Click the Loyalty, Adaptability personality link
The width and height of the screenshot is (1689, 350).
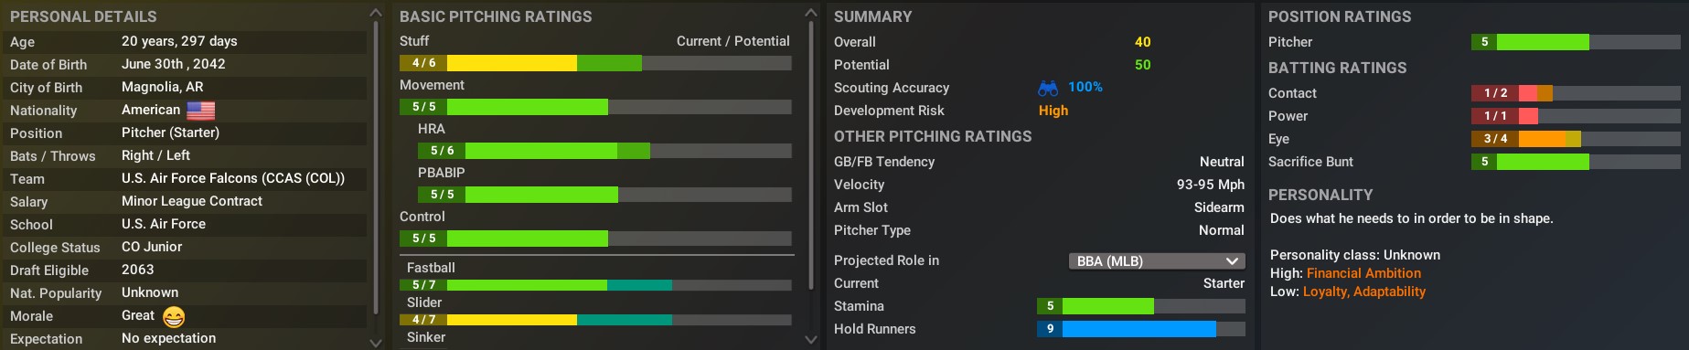(1363, 292)
